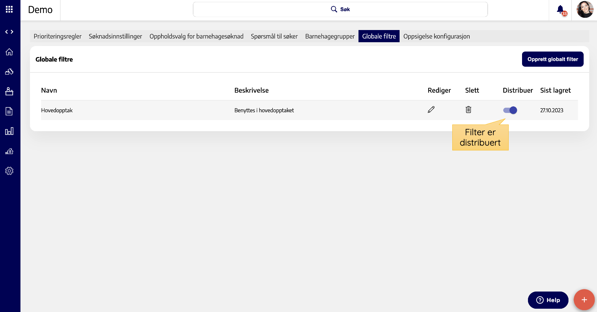Open the Oppsigelse konfigurasjon tab

(436, 36)
